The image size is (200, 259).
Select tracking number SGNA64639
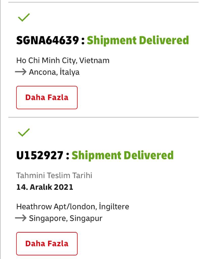[x=47, y=40]
